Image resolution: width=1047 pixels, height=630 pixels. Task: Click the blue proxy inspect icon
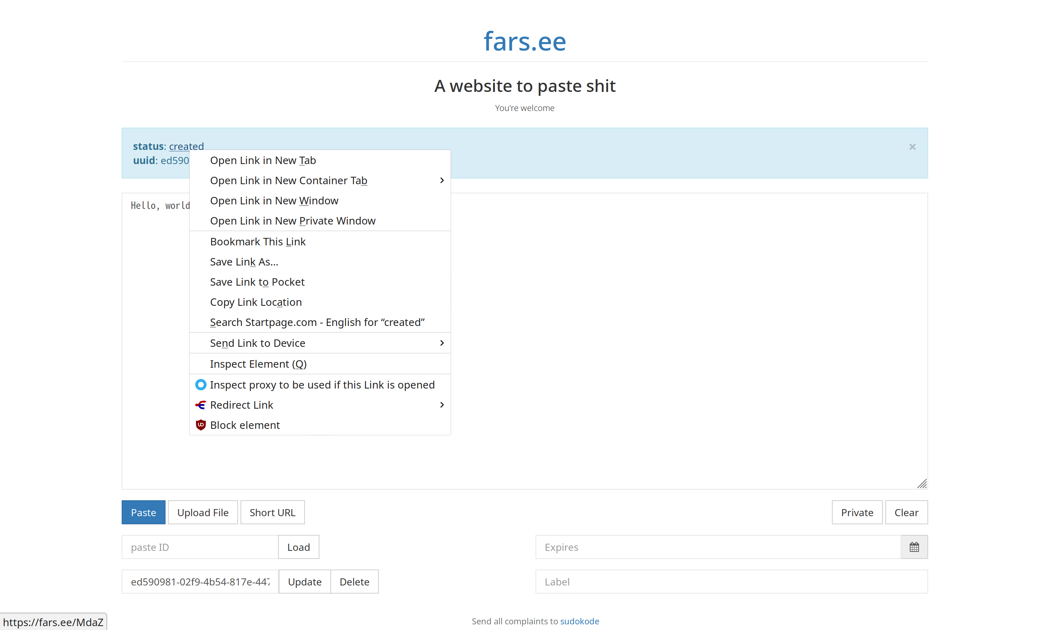(201, 385)
